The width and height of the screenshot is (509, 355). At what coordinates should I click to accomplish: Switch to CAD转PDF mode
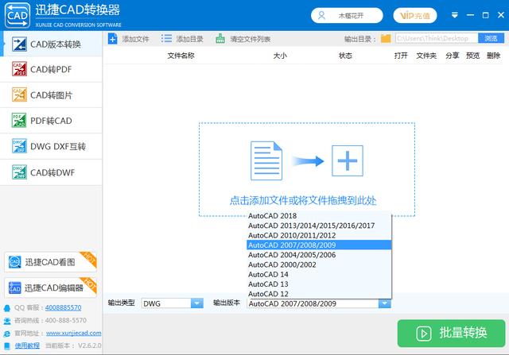(x=51, y=69)
